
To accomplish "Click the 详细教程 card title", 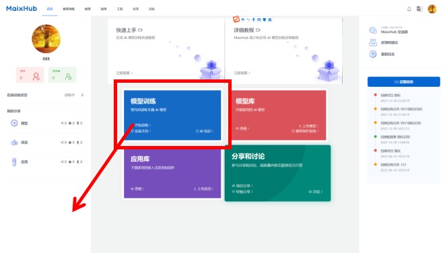I will click(244, 30).
